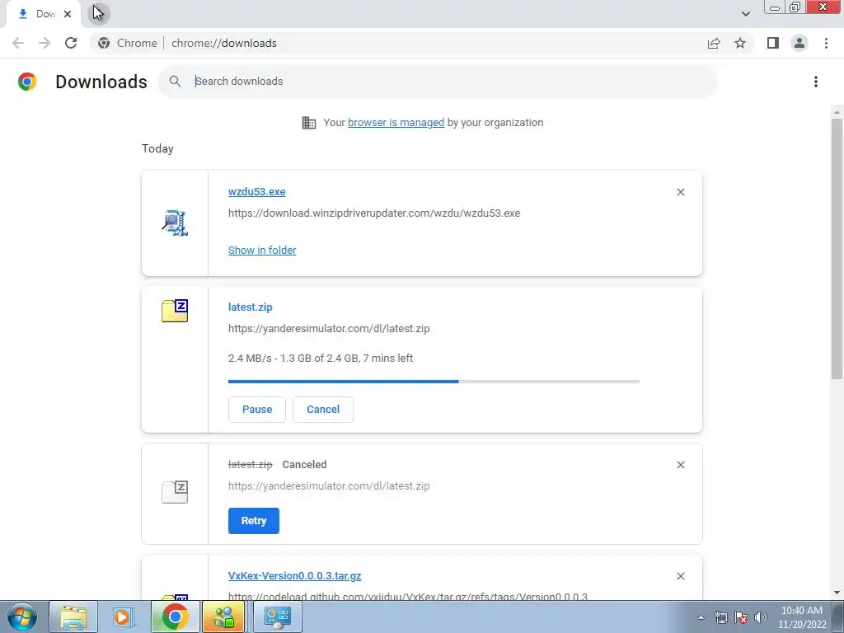Reload the downloads page

[71, 43]
